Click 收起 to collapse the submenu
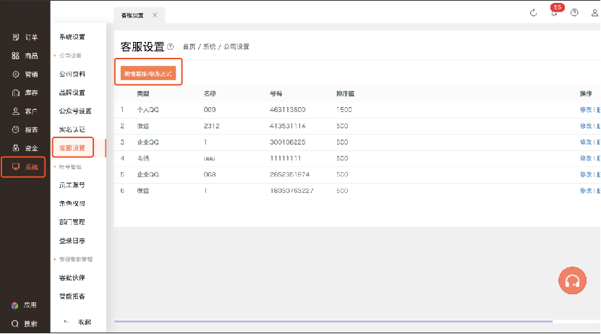This screenshot has width=601, height=334. pyautogui.click(x=78, y=322)
